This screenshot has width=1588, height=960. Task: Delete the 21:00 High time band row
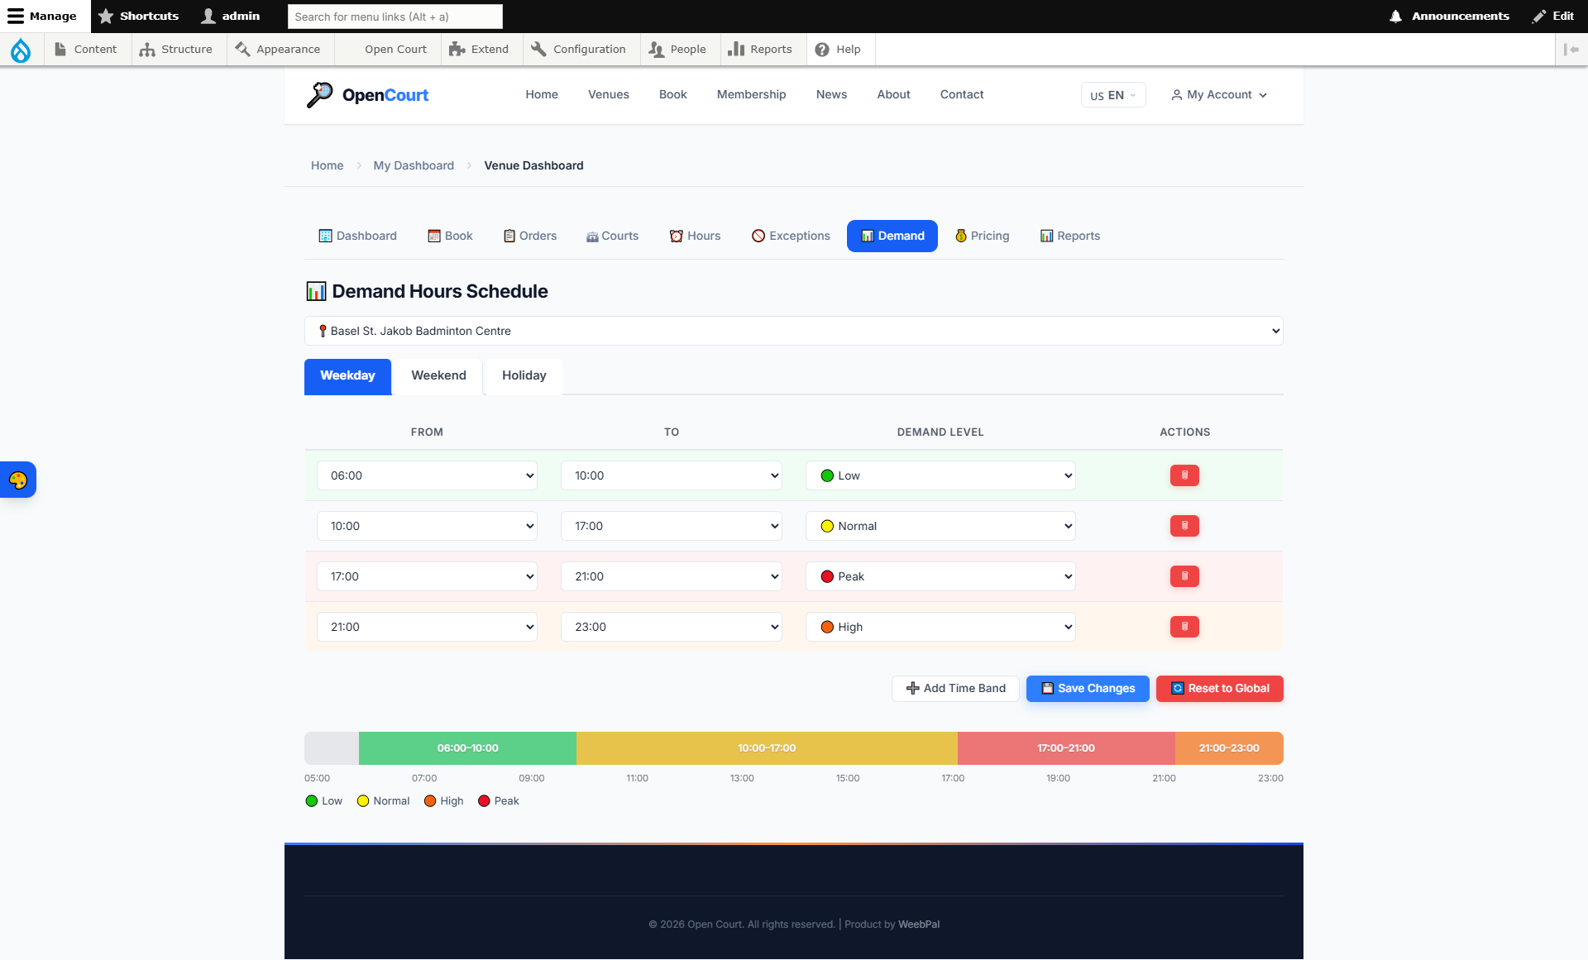[x=1184, y=627]
